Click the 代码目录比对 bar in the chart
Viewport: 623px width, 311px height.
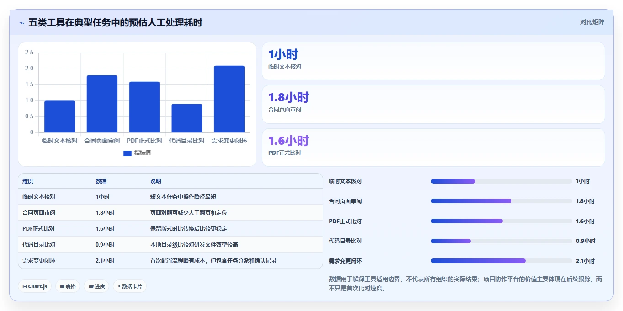click(187, 118)
